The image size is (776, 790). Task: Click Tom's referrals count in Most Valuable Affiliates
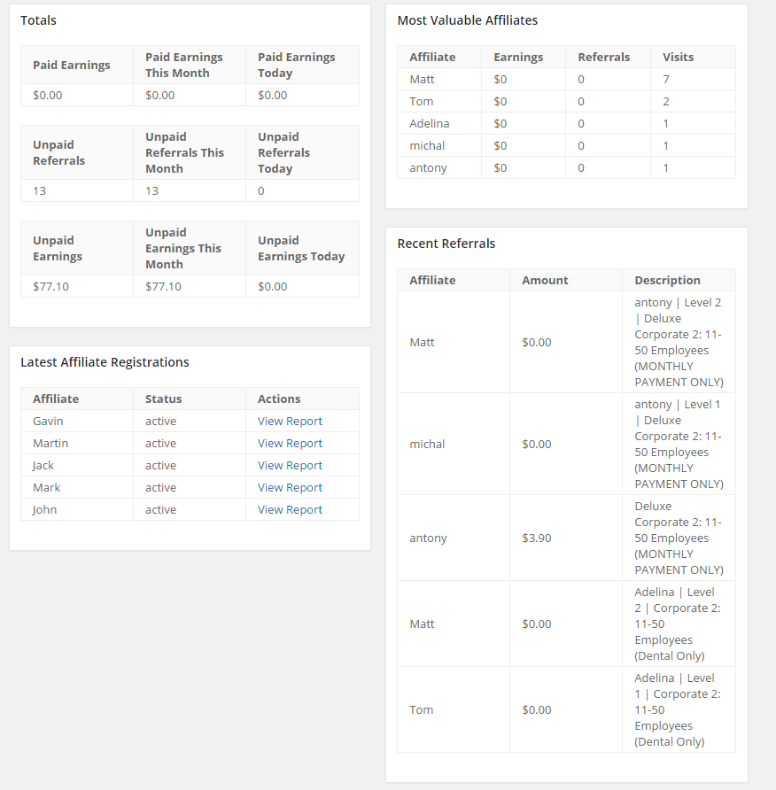[581, 101]
